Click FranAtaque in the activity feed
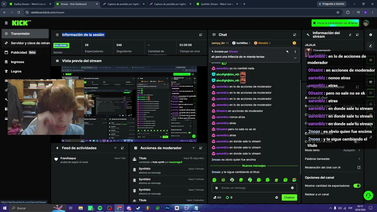 68,158
